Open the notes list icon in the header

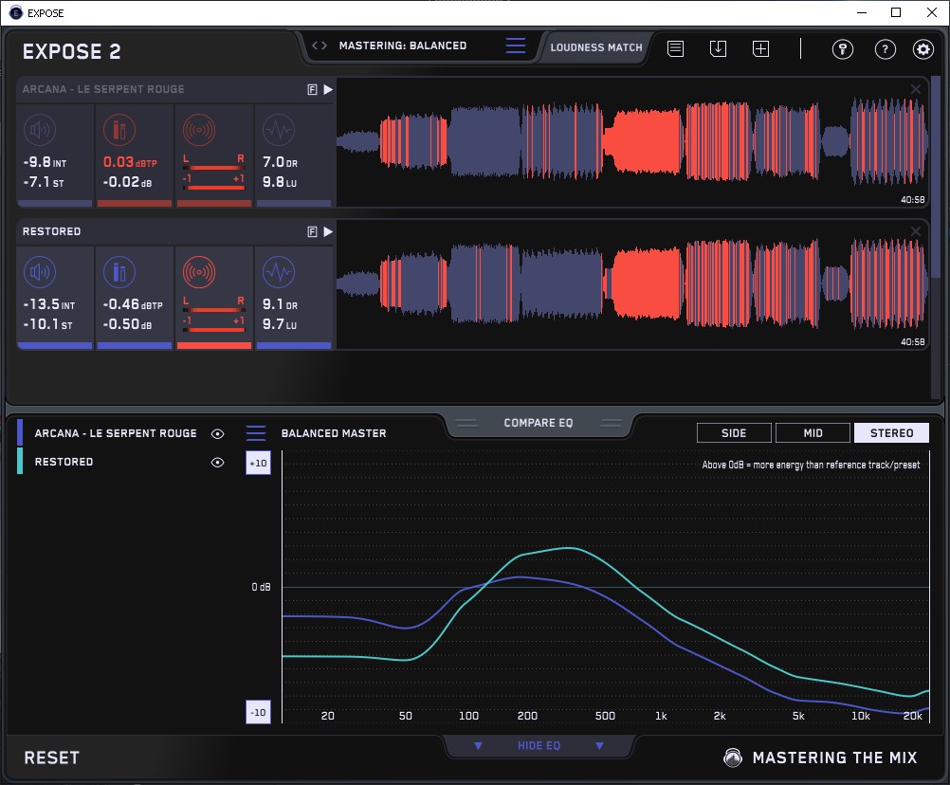coord(676,48)
